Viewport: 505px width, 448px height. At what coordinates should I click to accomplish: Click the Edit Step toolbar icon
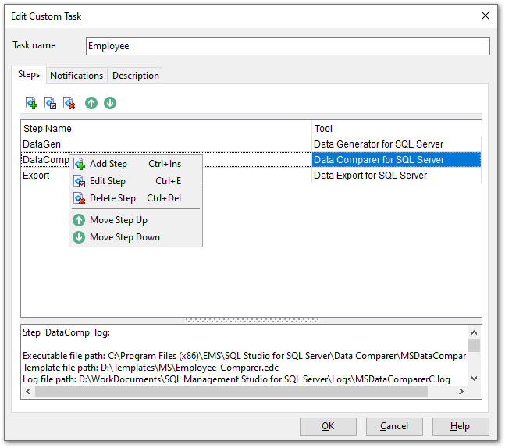pos(50,103)
